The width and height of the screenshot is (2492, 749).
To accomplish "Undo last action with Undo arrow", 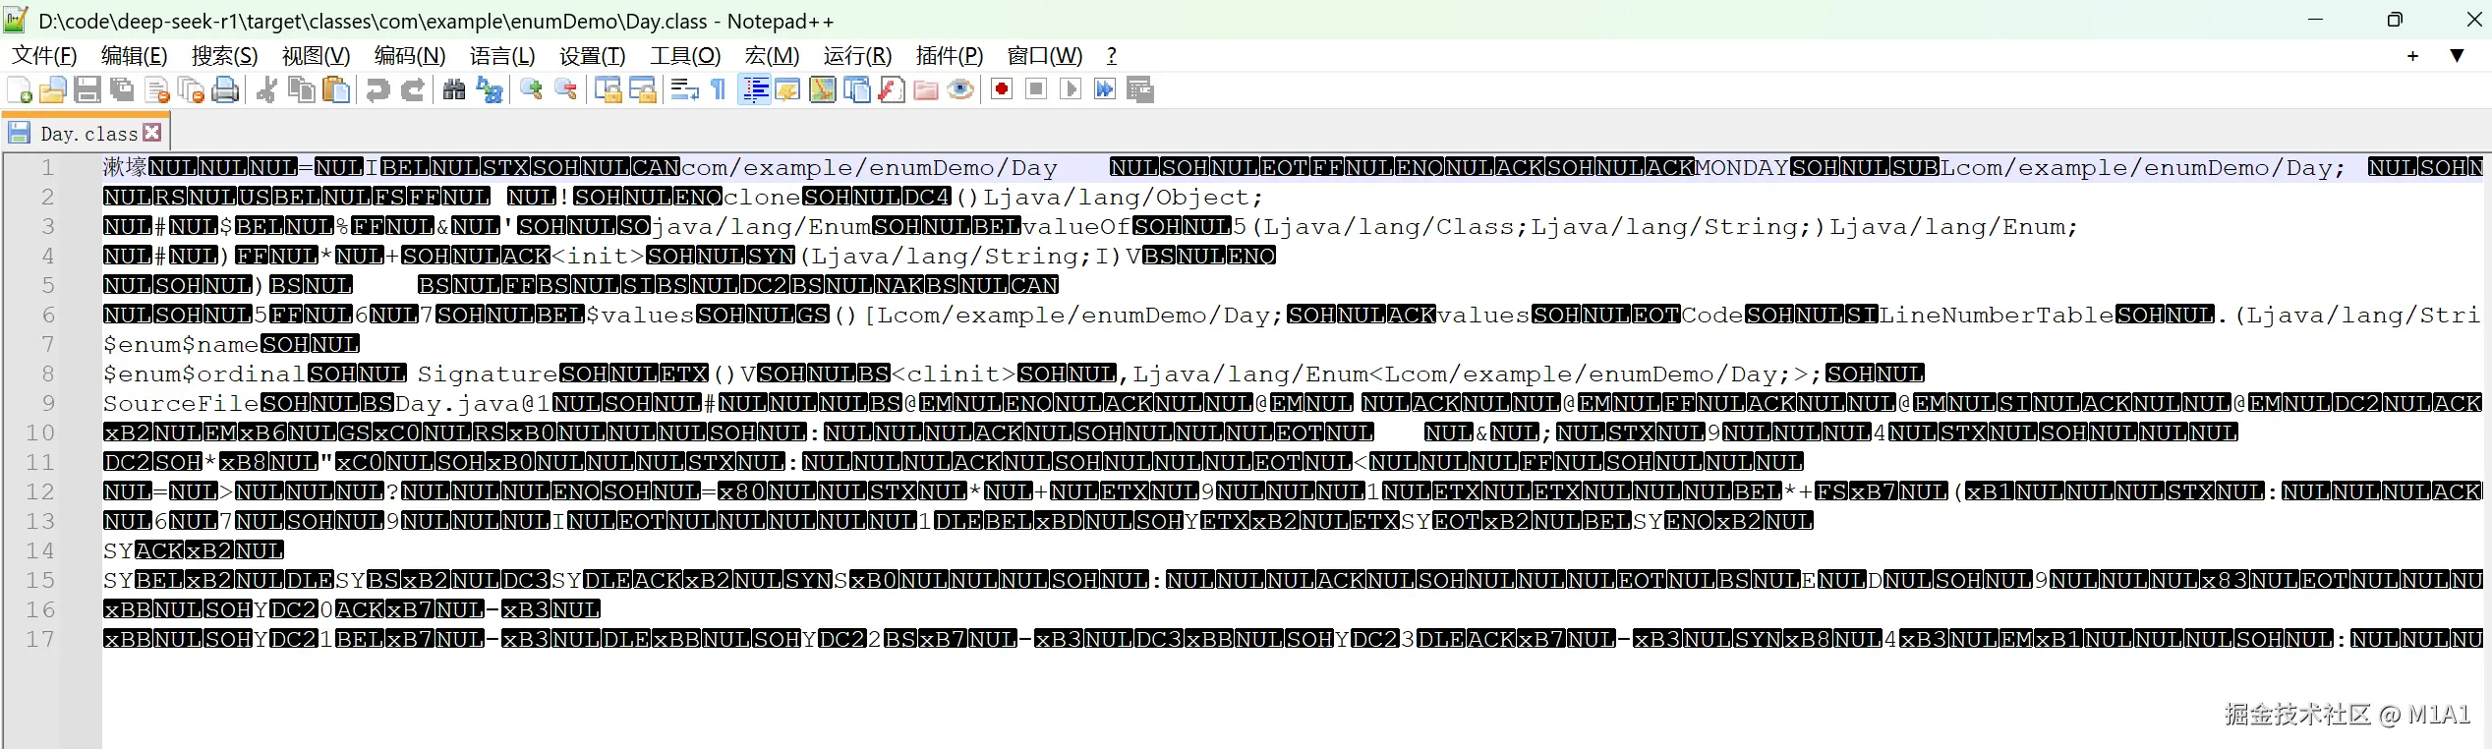I will [x=377, y=90].
